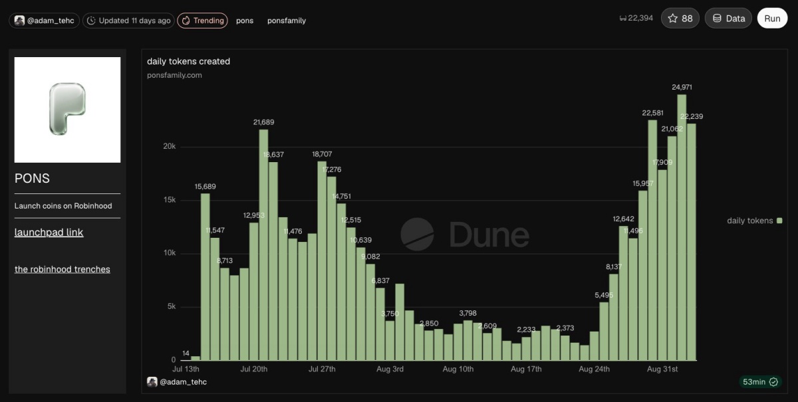Click the Aug 24th axis label
Screen dimensions: 798x402
tap(595, 369)
